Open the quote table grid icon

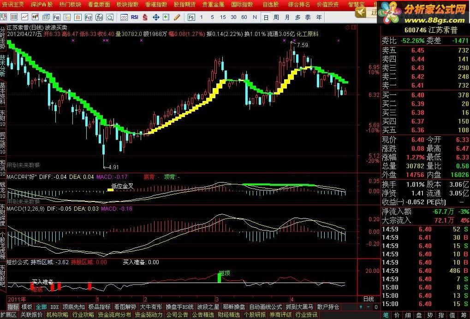14,17
